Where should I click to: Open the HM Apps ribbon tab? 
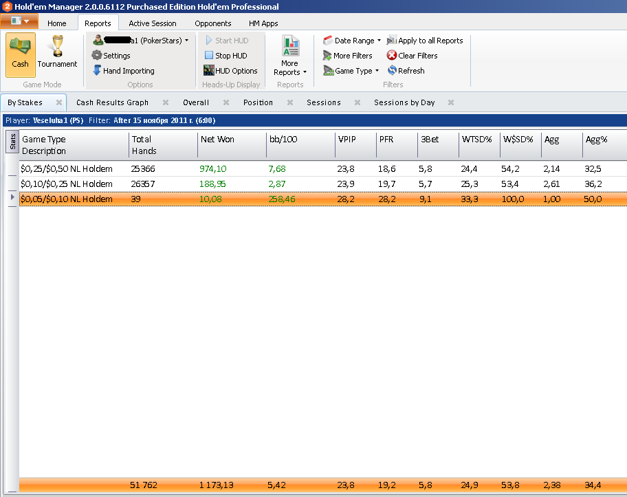pos(263,23)
